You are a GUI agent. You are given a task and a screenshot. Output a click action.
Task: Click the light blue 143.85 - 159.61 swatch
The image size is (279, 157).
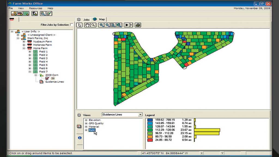pyautogui.click(x=150, y=123)
